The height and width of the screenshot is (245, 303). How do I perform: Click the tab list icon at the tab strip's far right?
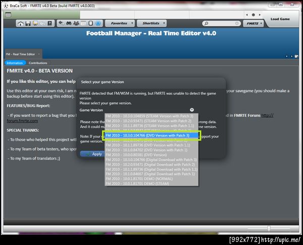pos(296,56)
